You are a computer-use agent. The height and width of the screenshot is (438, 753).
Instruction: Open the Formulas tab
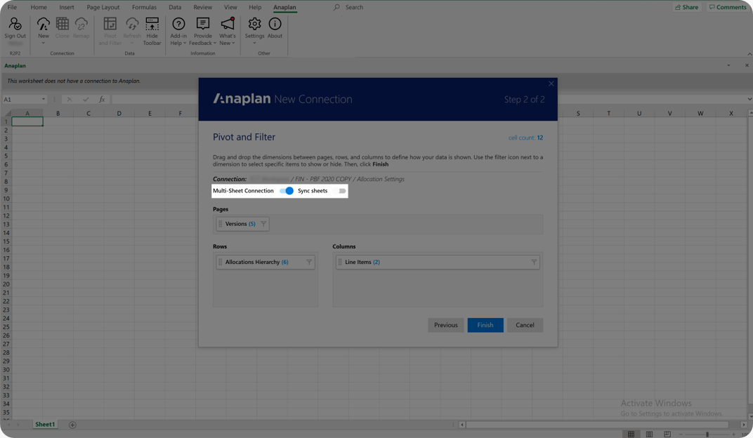pos(144,7)
